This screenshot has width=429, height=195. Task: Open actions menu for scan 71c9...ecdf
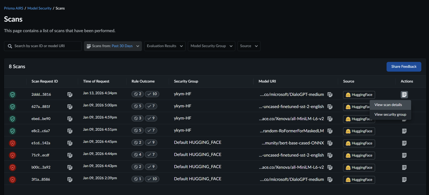(x=404, y=155)
